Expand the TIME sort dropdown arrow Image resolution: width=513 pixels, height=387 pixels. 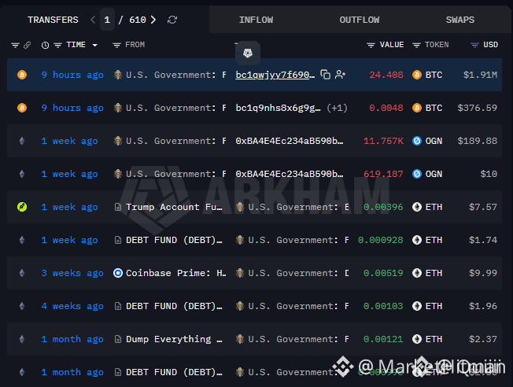coord(95,45)
